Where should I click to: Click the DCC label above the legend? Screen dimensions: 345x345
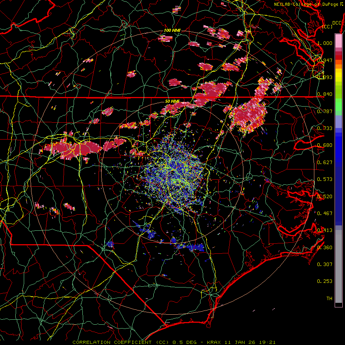(x=337, y=23)
